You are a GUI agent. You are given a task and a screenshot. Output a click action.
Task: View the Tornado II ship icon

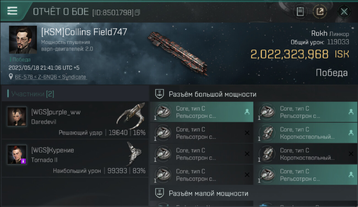point(134,153)
